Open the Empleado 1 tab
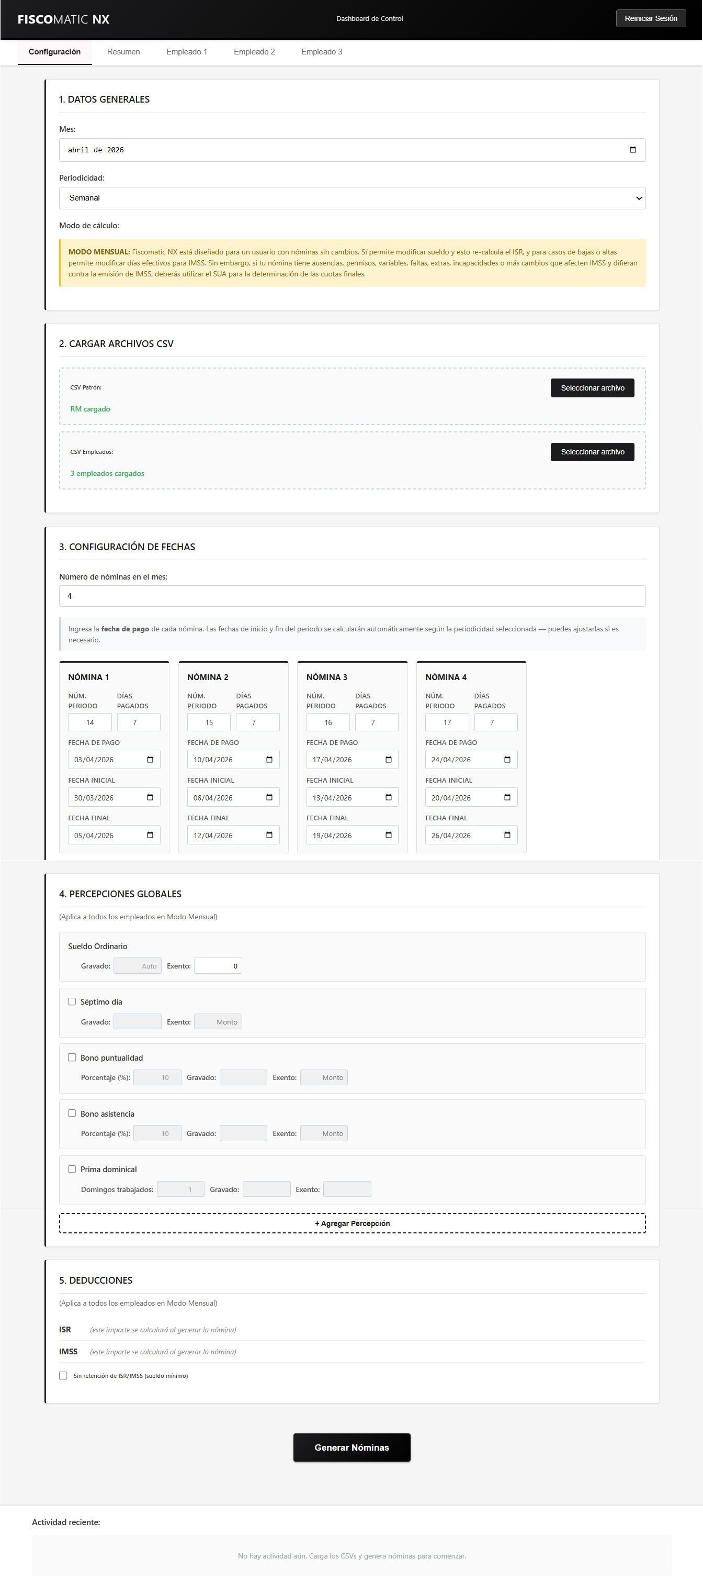 (187, 52)
